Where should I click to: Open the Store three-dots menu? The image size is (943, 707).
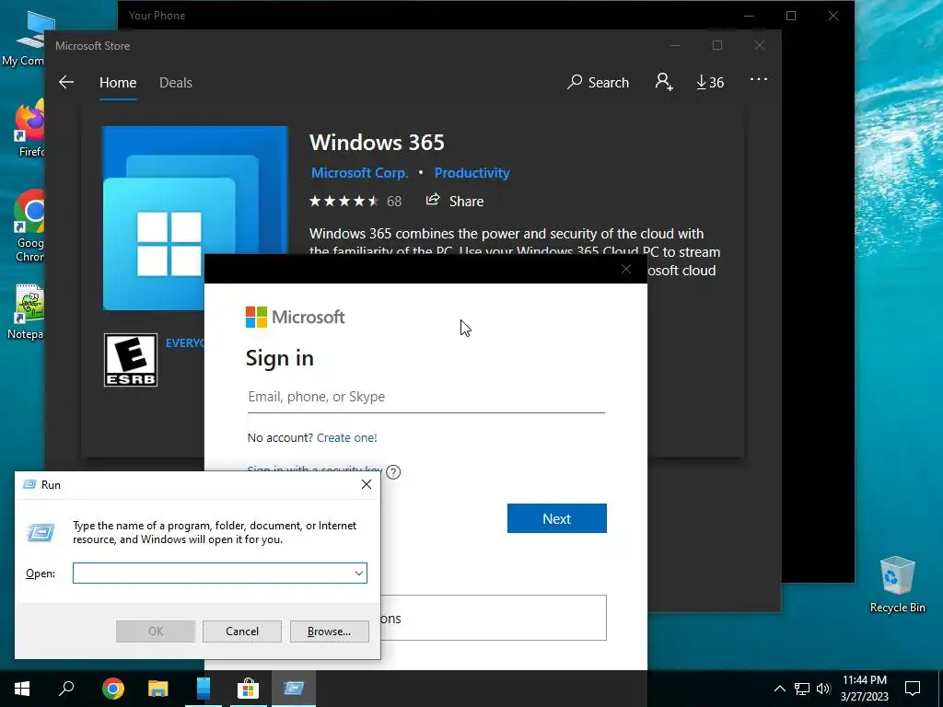point(759,79)
